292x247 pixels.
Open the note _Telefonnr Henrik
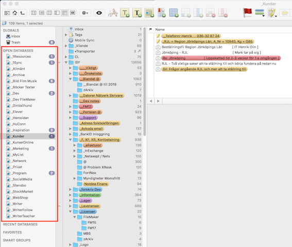[191, 36]
